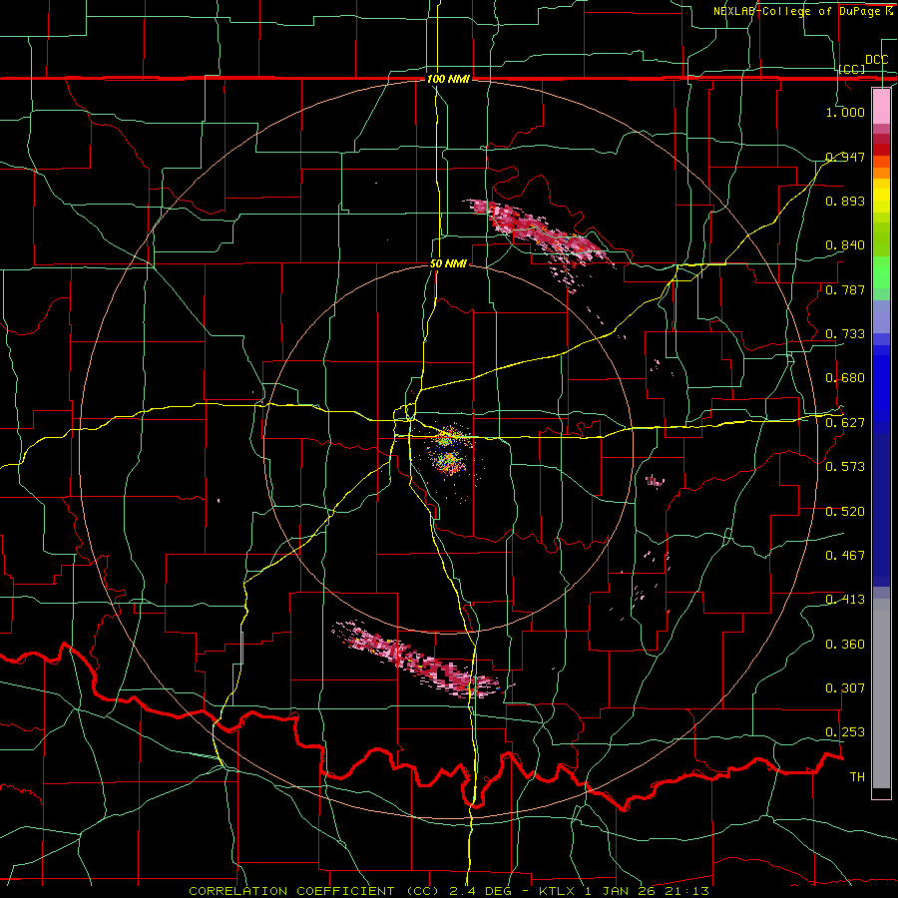This screenshot has height=898, width=898.
Task: Click the northeast pink radar echo band
Action: tap(539, 233)
